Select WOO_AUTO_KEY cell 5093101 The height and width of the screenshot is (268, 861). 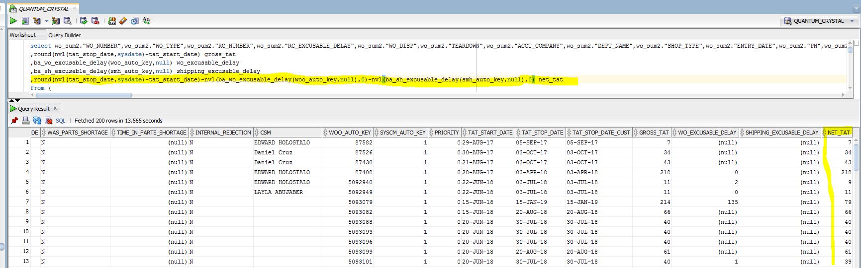tap(348, 262)
